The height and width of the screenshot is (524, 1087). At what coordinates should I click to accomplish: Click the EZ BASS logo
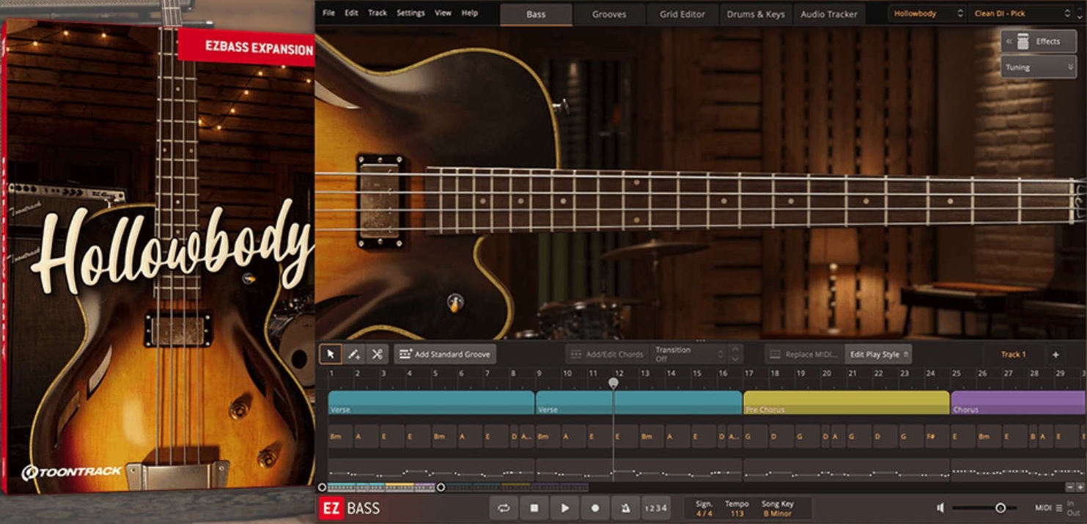coord(350,508)
